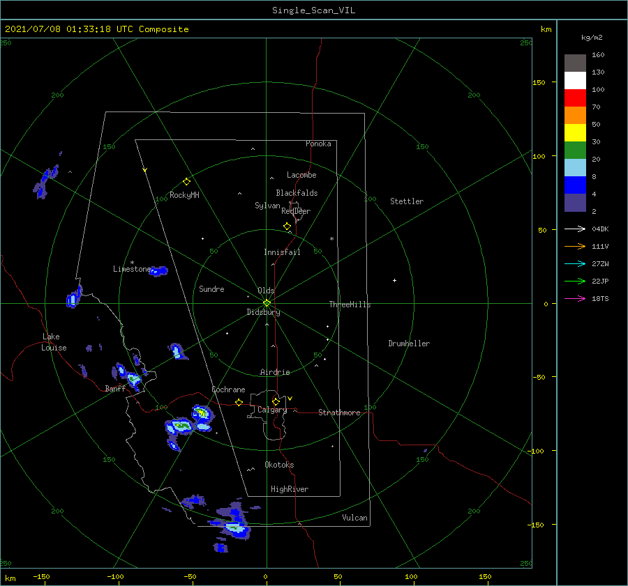This screenshot has height=586, width=628.
Task: Click the Single_Scan_VIL title text
Action: click(x=313, y=10)
